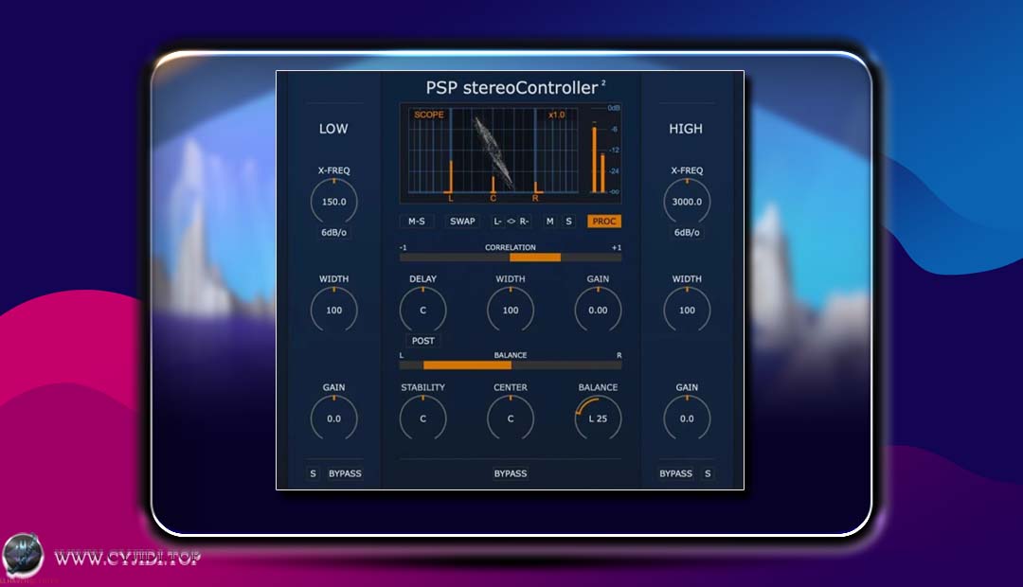1023x587 pixels.
Task: Toggle the M-S mode button
Action: click(416, 222)
